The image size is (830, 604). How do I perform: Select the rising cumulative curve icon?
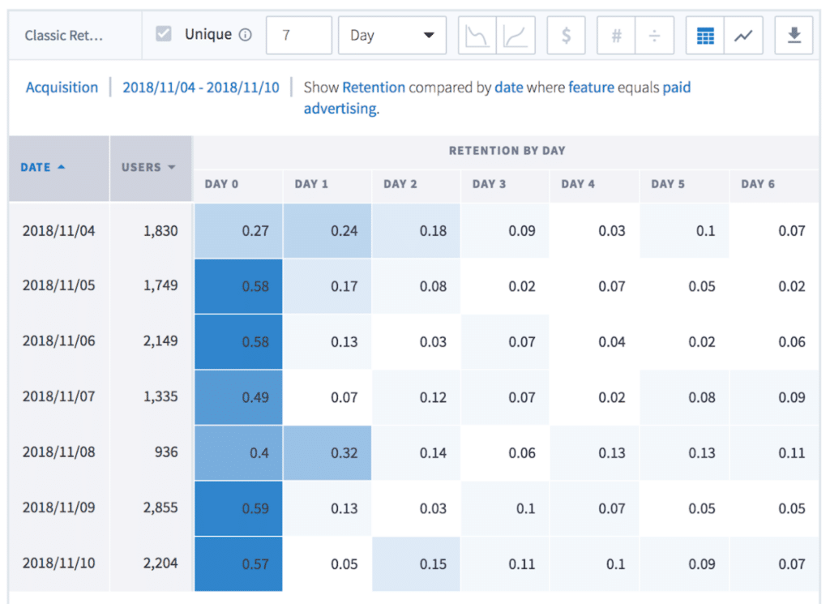515,36
